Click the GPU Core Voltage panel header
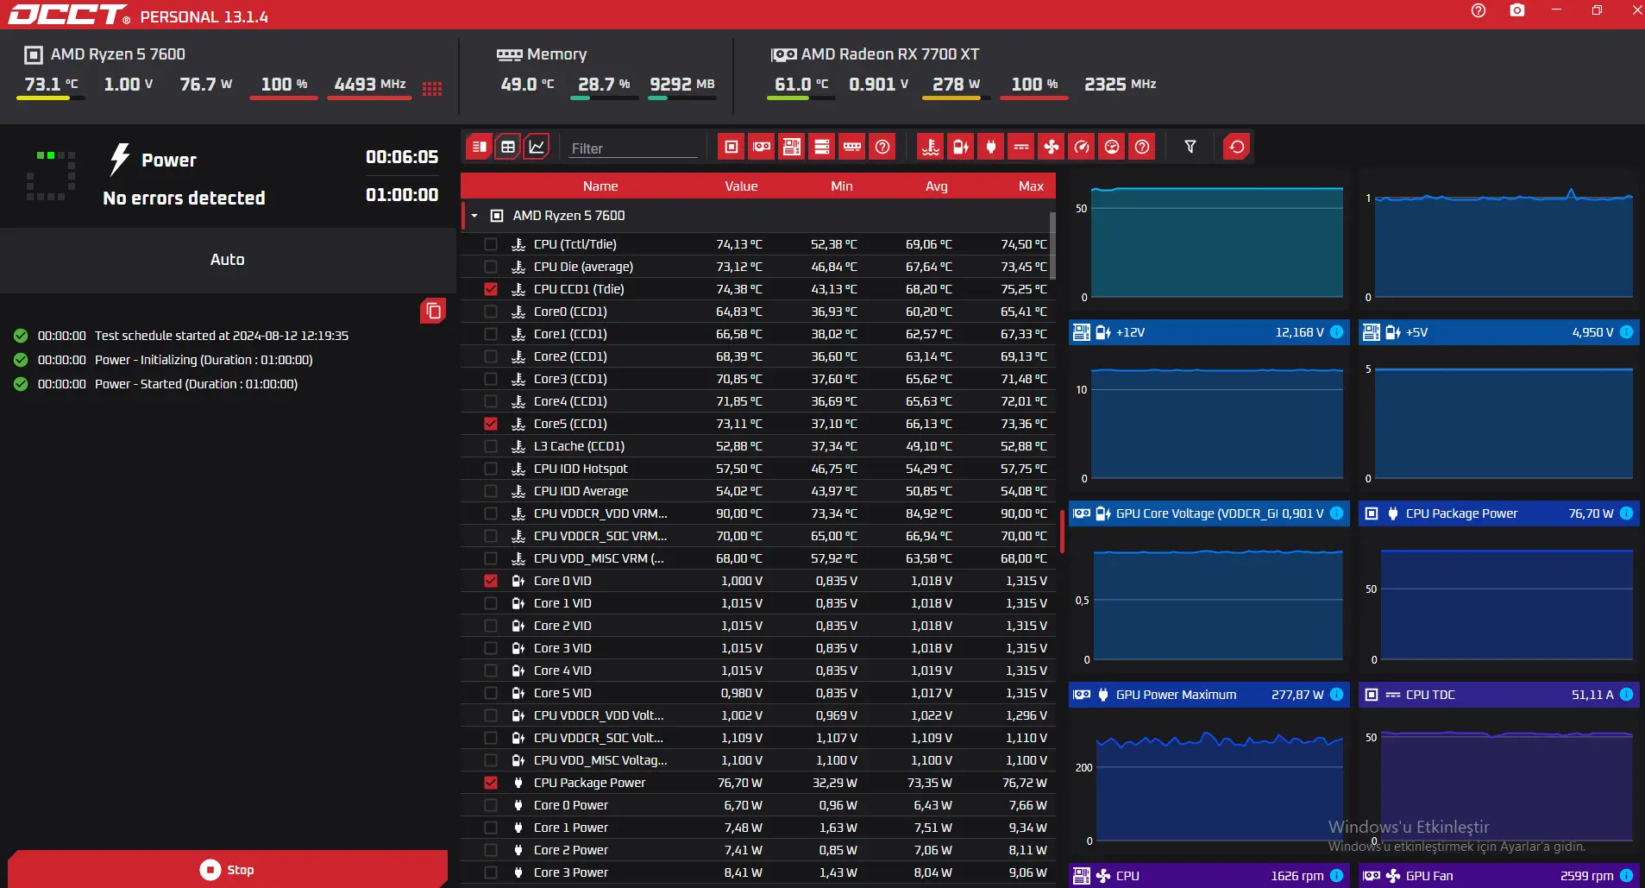1645x888 pixels. tap(1209, 513)
